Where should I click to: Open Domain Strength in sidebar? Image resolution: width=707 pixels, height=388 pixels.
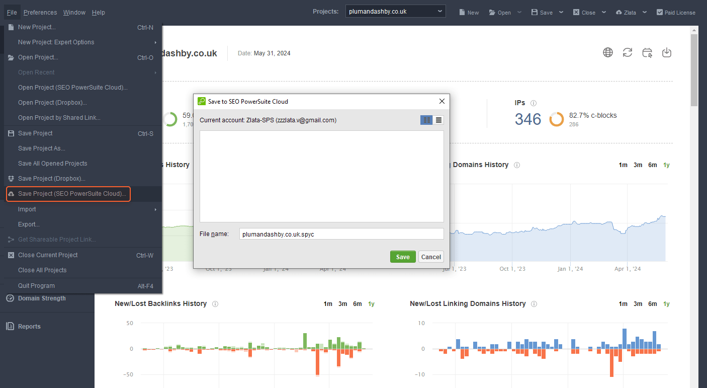coord(42,298)
